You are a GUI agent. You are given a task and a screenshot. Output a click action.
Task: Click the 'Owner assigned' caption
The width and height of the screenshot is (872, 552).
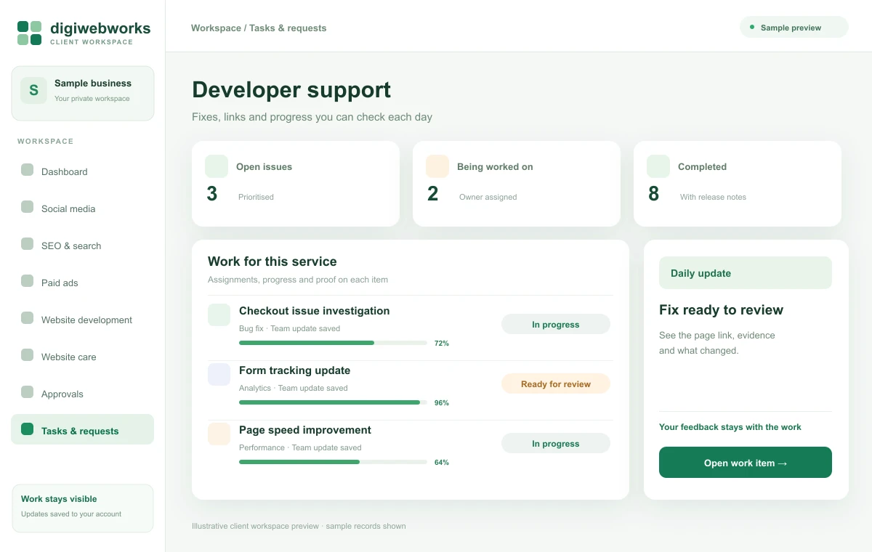click(x=488, y=197)
